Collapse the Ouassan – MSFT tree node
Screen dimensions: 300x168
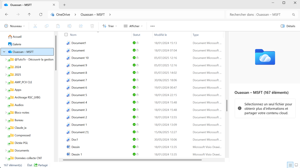tap(4, 52)
